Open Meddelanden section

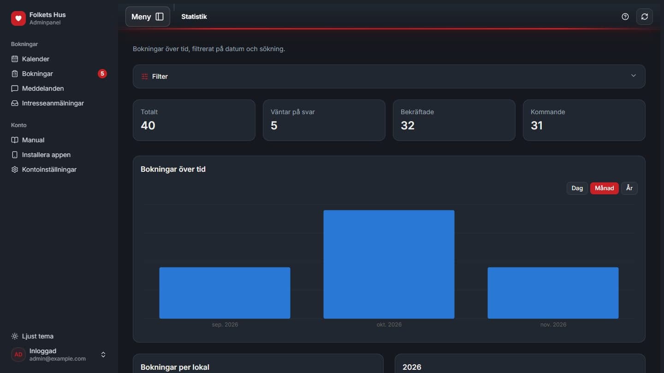point(59,88)
